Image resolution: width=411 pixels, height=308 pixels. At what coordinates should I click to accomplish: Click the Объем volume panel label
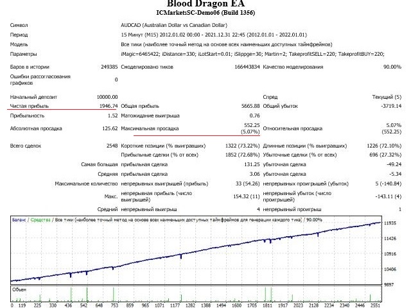19,289
